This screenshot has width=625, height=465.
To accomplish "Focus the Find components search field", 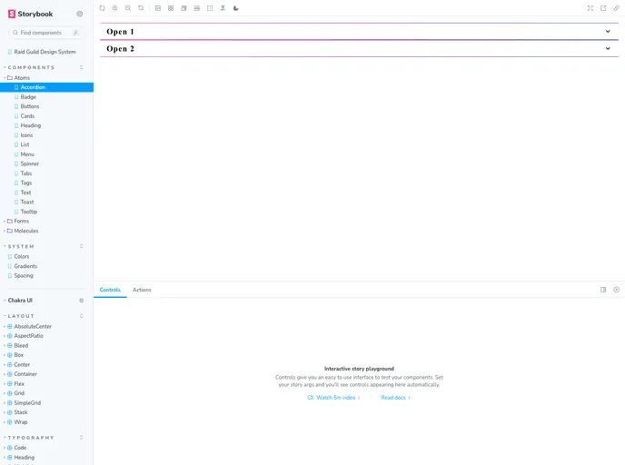I will tap(45, 33).
